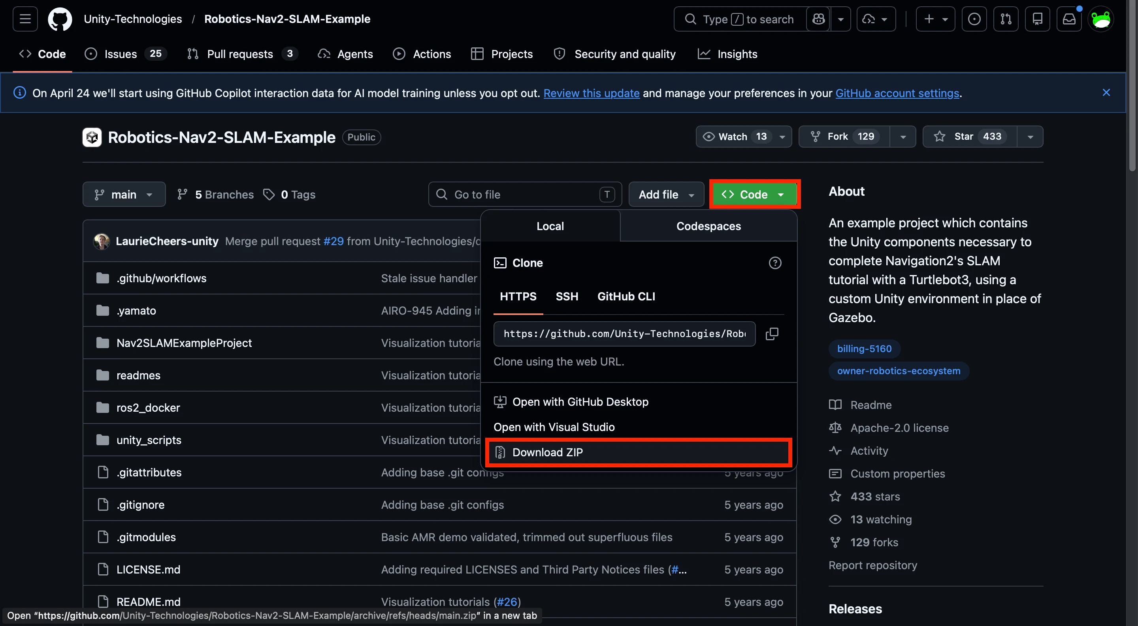This screenshot has height=626, width=1138.
Task: Open the .gitignore file
Action: (x=141, y=505)
